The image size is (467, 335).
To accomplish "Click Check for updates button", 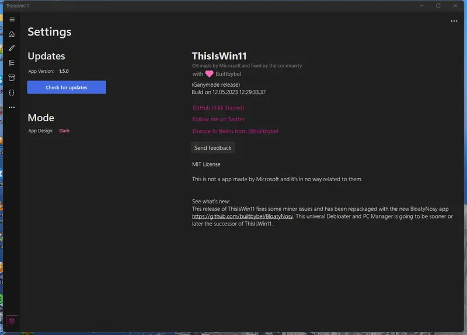I will pos(67,87).
